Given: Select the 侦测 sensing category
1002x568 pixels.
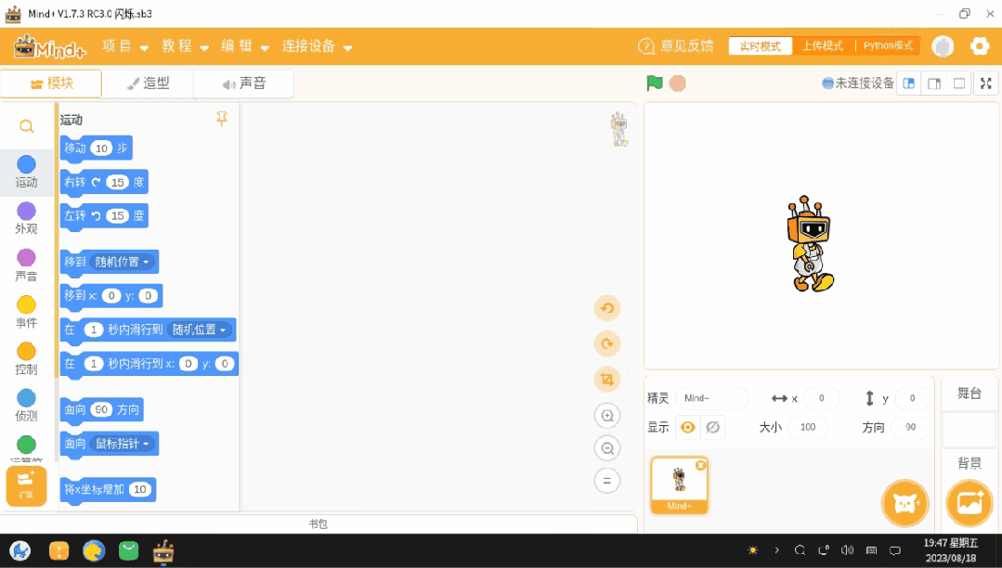Looking at the screenshot, I should (x=26, y=405).
